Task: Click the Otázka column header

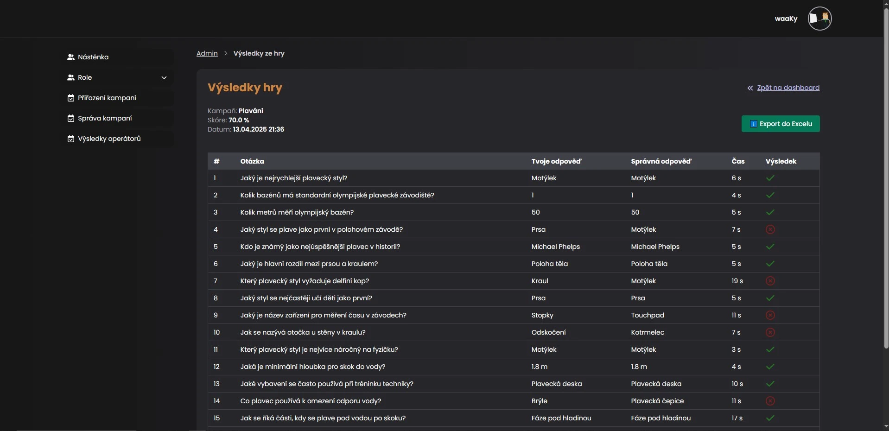Action: click(252, 161)
